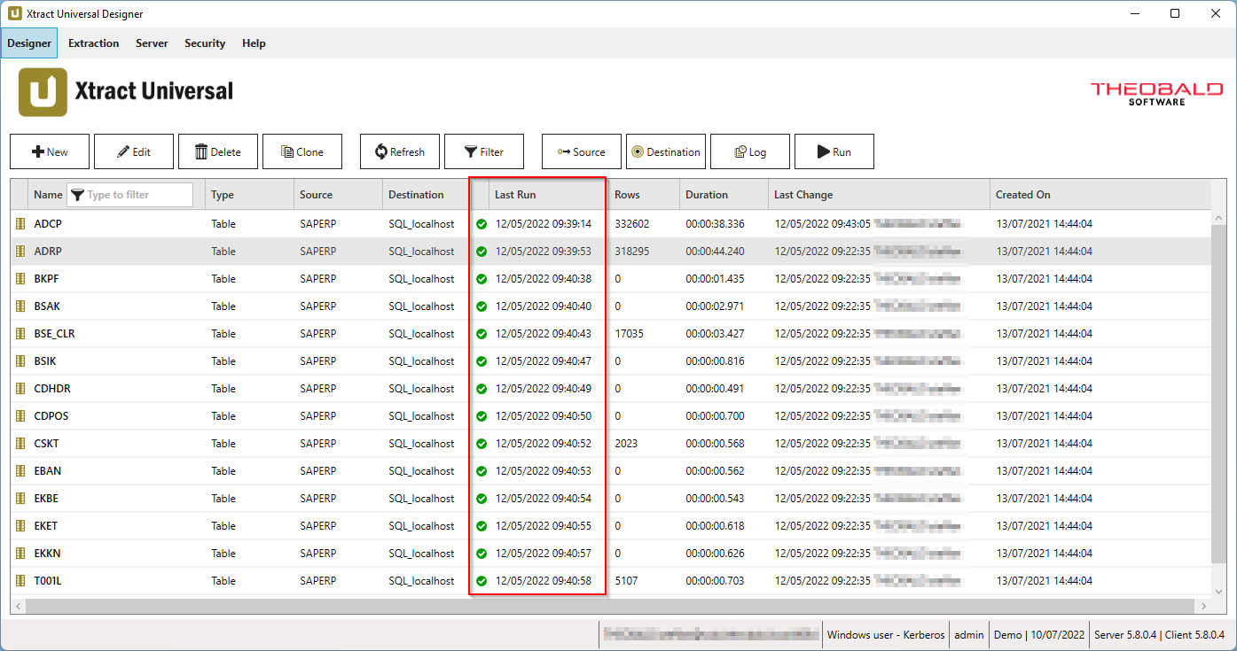The height and width of the screenshot is (651, 1237).
Task: Sort by the Last Run column header
Action: click(x=548, y=195)
